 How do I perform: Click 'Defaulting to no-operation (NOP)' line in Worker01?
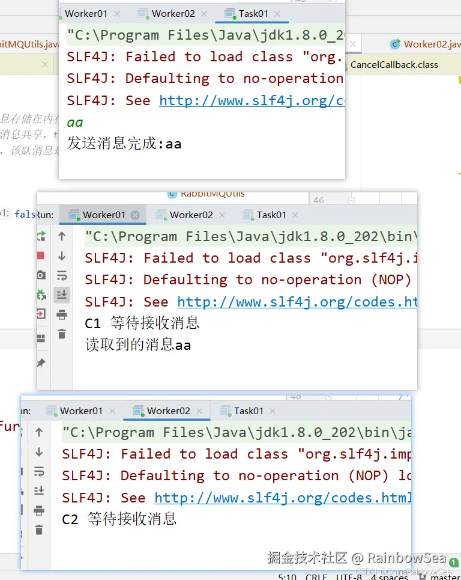(248, 280)
